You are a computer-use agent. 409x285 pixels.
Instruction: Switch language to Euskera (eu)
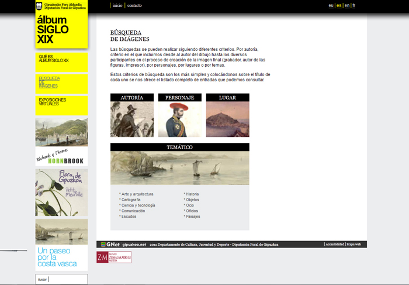point(331,5)
